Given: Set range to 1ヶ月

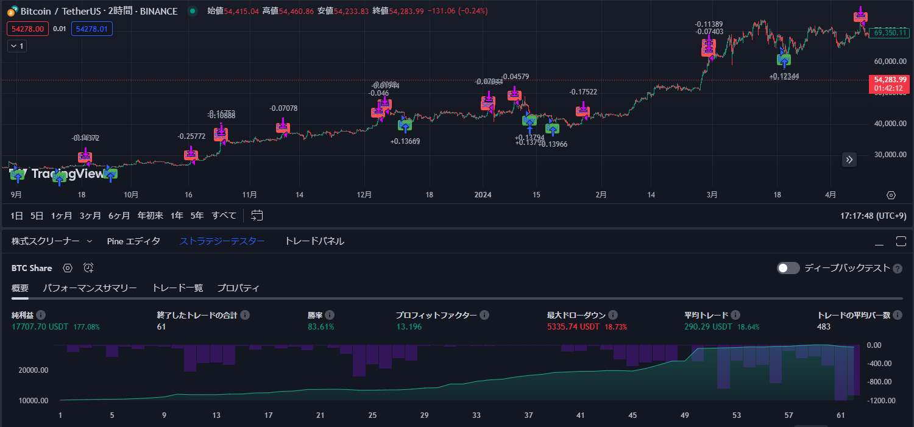Looking at the screenshot, I should point(62,215).
